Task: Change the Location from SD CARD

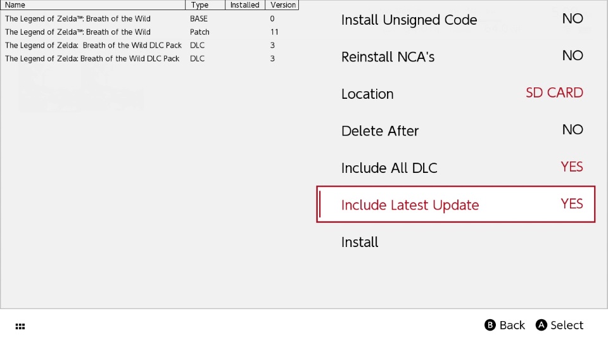Action: [x=455, y=94]
